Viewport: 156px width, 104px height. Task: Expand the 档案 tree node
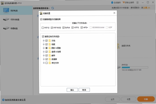(x=44, y=44)
